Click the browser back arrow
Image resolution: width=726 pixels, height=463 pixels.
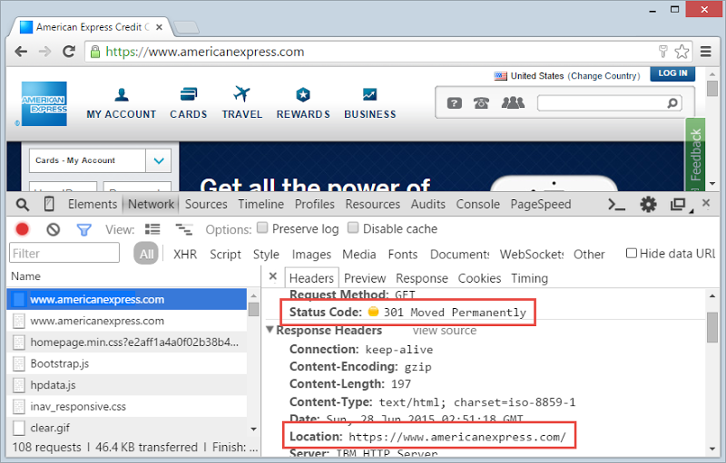coord(21,52)
